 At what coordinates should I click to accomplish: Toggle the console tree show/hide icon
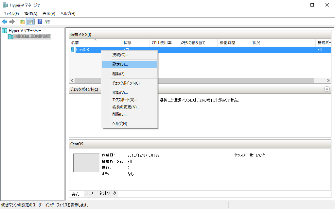[30, 22]
